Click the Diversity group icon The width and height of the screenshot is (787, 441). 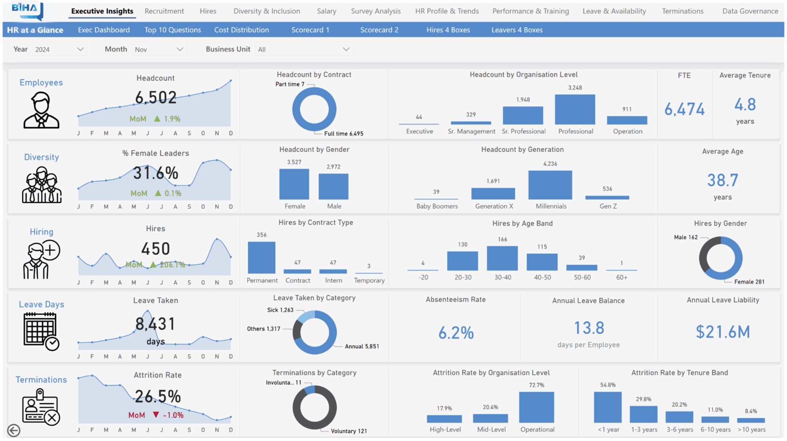[x=42, y=185]
